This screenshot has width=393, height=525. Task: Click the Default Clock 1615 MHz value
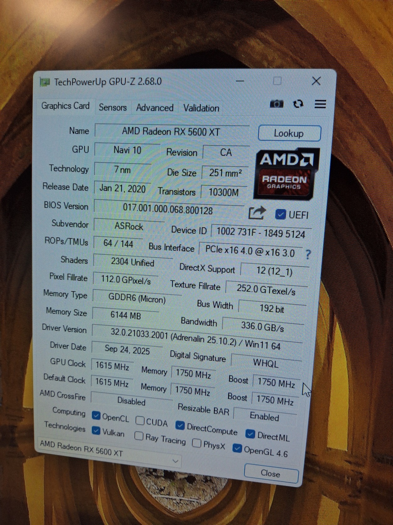[112, 382]
